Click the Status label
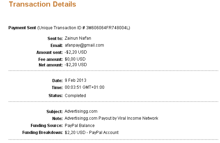 click(56, 96)
